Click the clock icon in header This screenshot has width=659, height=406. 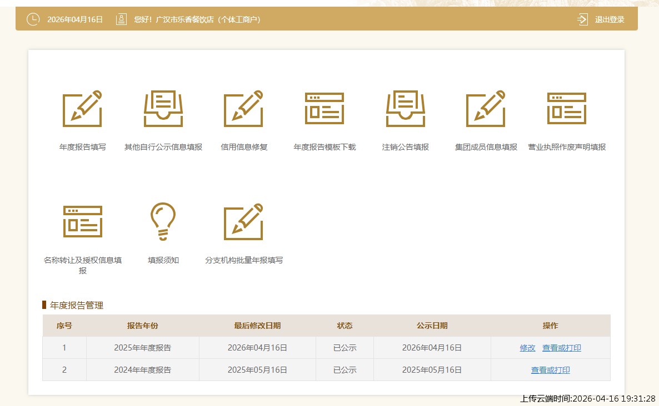point(33,19)
